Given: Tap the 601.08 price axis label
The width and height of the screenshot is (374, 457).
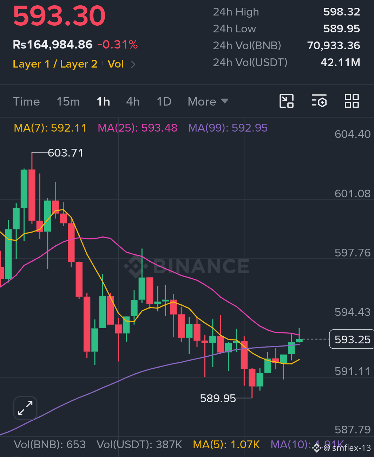Looking at the screenshot, I should [353, 193].
